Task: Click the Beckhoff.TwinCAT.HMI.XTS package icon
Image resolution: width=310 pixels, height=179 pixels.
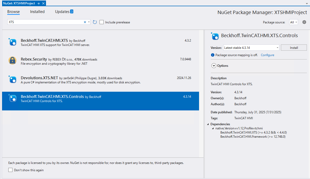Action: pos(12,42)
